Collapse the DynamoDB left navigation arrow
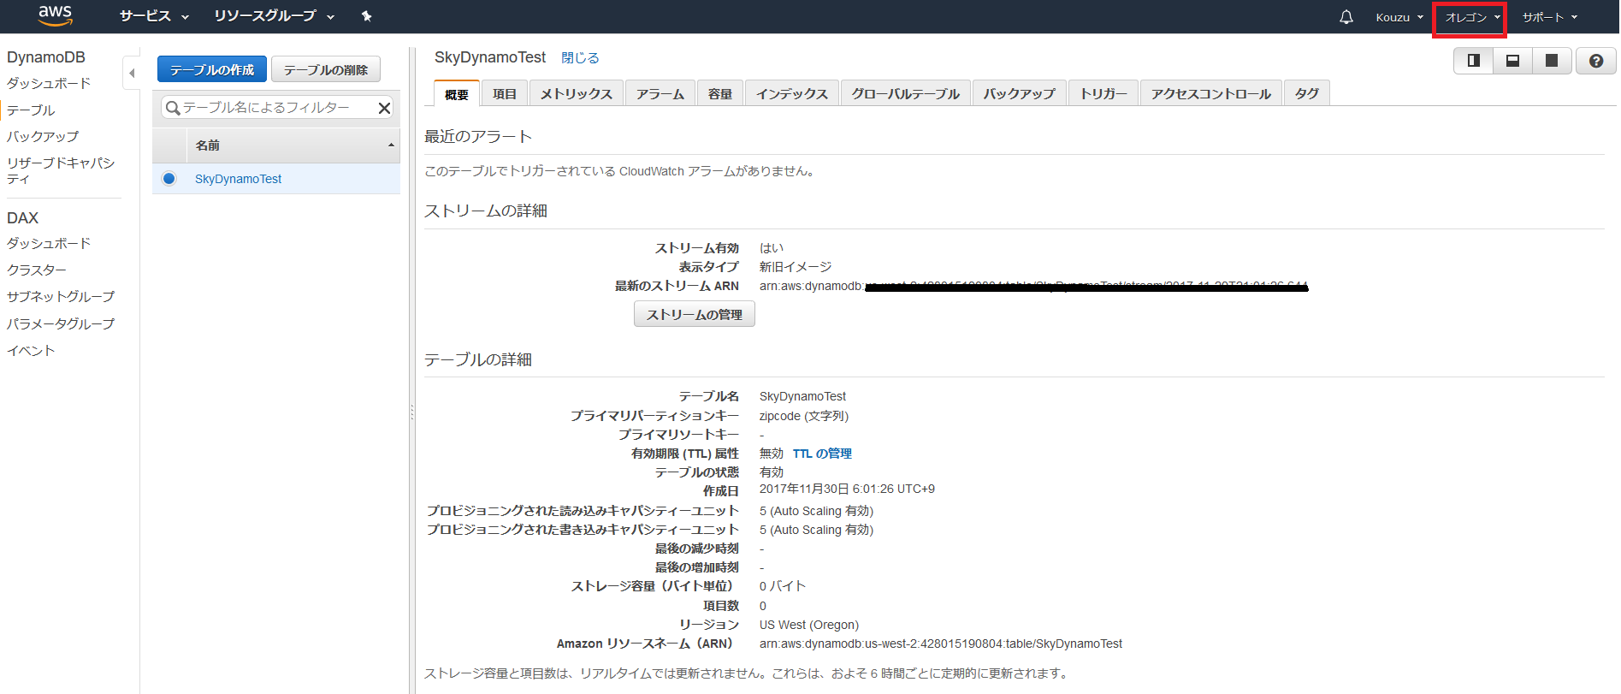 point(132,74)
